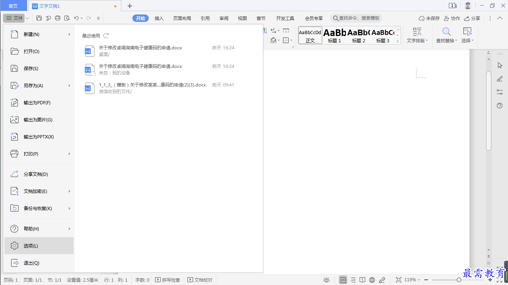Open the 开发工具 ribbon tab

pos(285,18)
